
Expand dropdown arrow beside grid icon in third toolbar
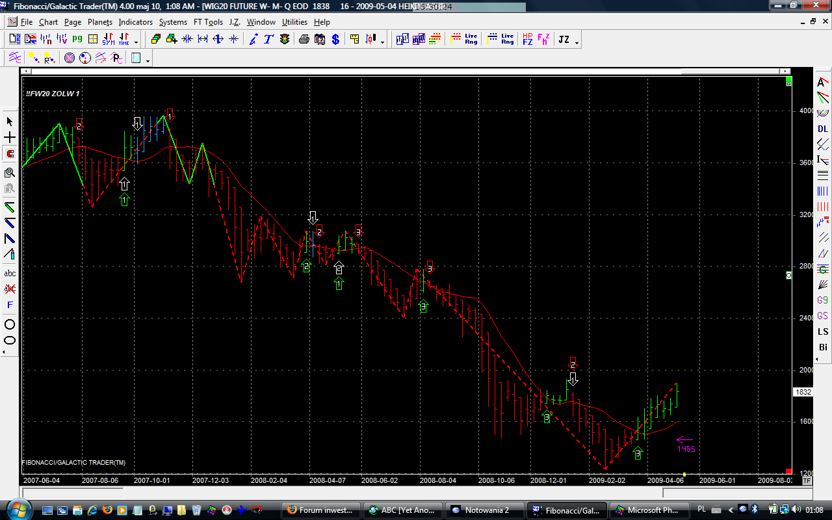(148, 60)
